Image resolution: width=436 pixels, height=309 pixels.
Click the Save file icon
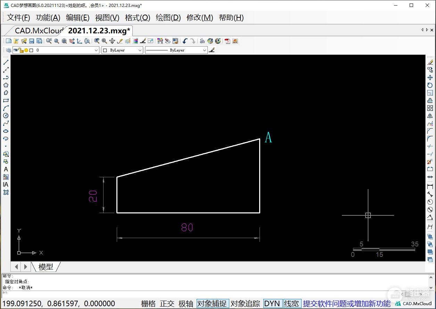32,41
